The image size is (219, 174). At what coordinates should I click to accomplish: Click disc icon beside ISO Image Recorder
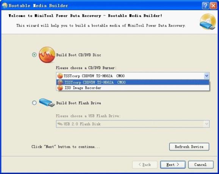coord(60,88)
